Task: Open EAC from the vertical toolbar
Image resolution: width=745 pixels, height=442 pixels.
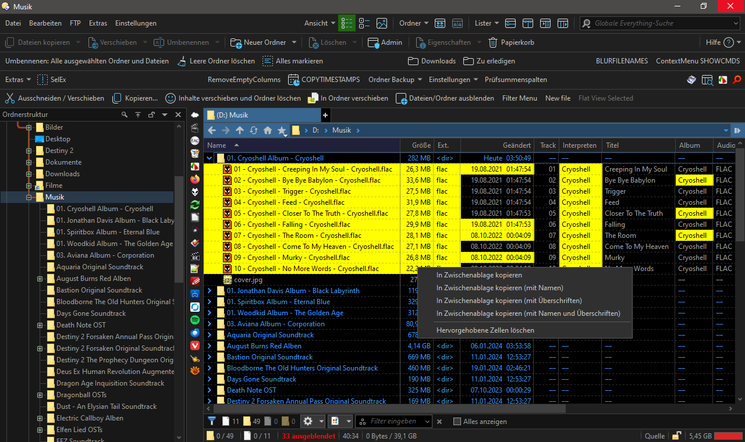Action: (x=195, y=140)
